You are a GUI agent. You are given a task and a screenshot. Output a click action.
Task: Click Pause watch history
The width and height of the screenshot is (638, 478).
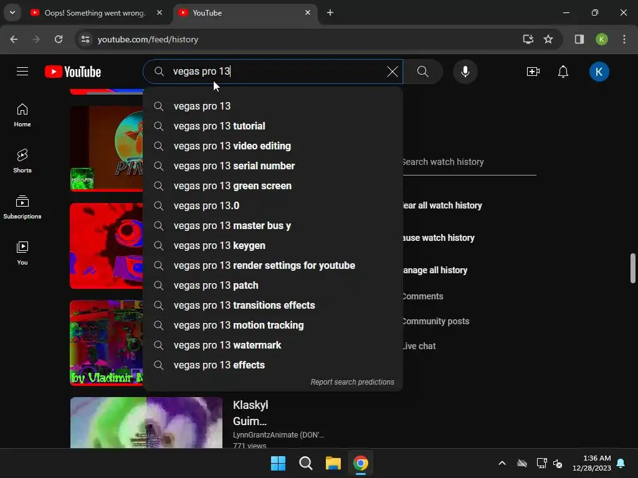click(439, 238)
